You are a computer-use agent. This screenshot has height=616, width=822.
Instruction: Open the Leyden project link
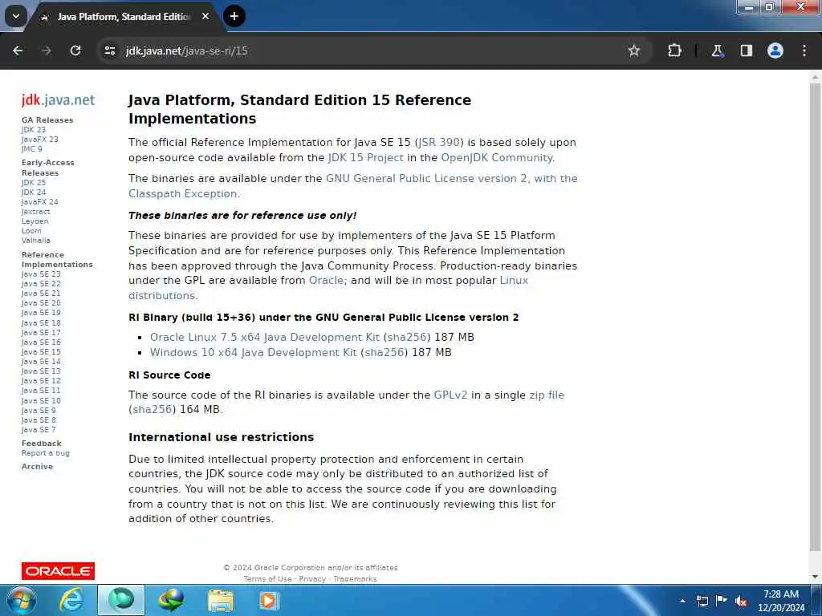tap(35, 221)
